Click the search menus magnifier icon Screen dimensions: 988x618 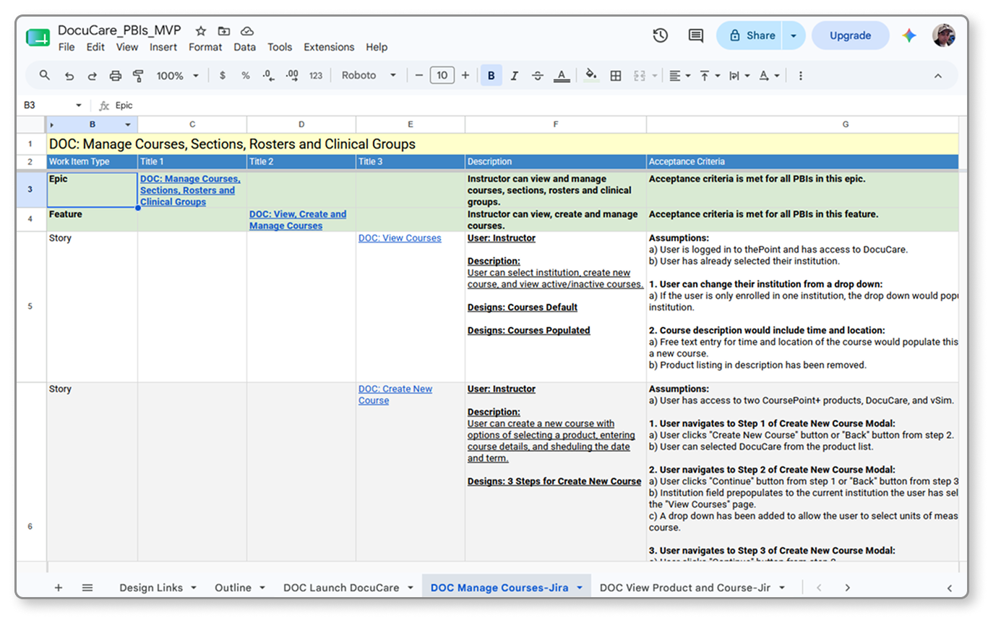pos(45,76)
